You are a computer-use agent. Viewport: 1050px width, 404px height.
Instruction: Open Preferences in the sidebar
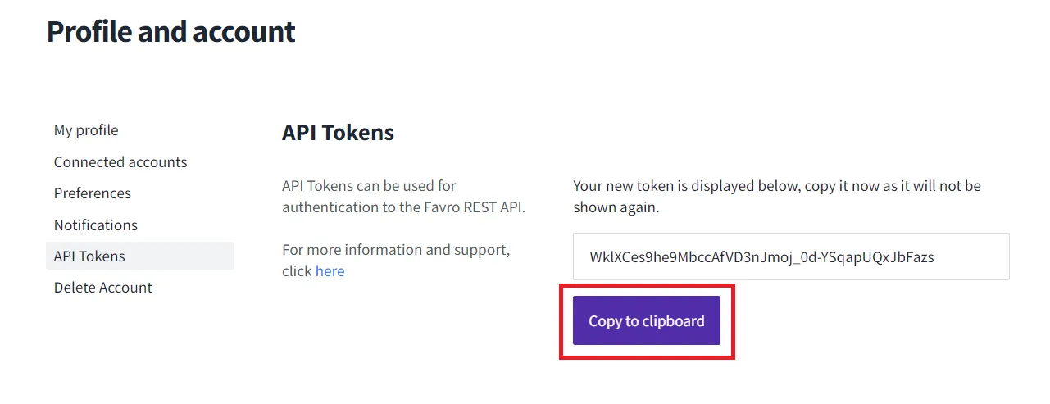tap(93, 193)
